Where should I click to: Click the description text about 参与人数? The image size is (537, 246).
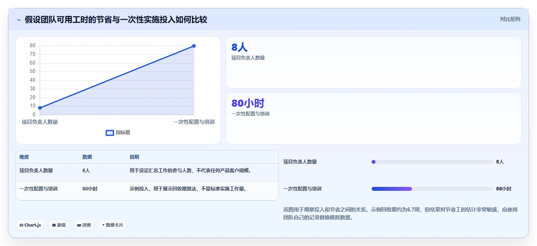(190, 171)
